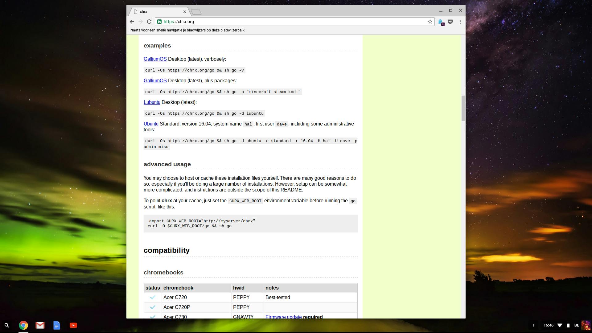Click the page's vertical scrollbar thumb
This screenshot has width=592, height=333.
point(463,108)
